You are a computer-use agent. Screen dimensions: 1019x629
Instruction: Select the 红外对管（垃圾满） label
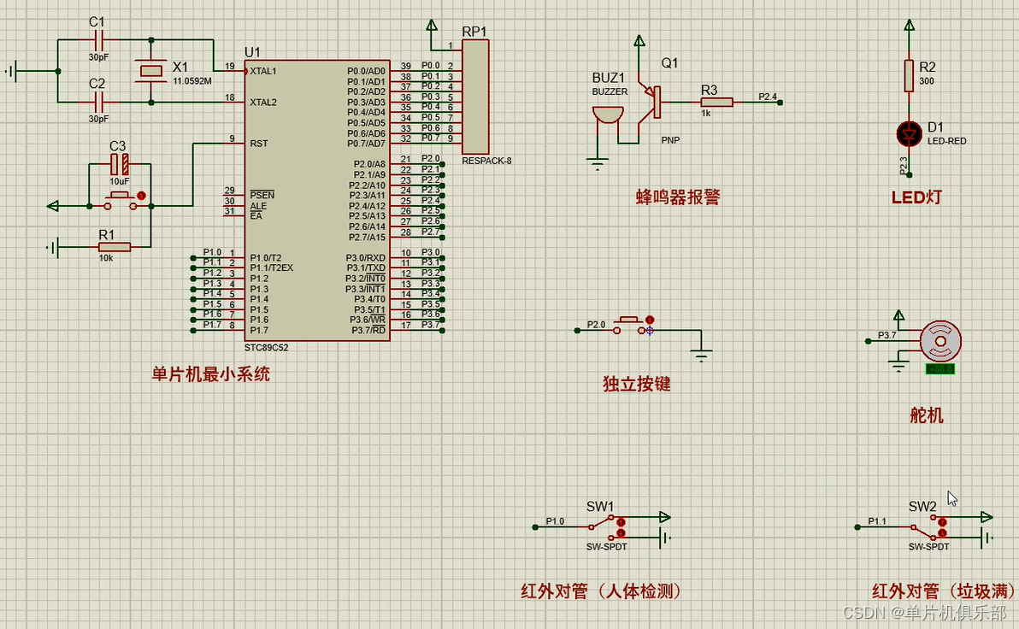click(x=944, y=591)
